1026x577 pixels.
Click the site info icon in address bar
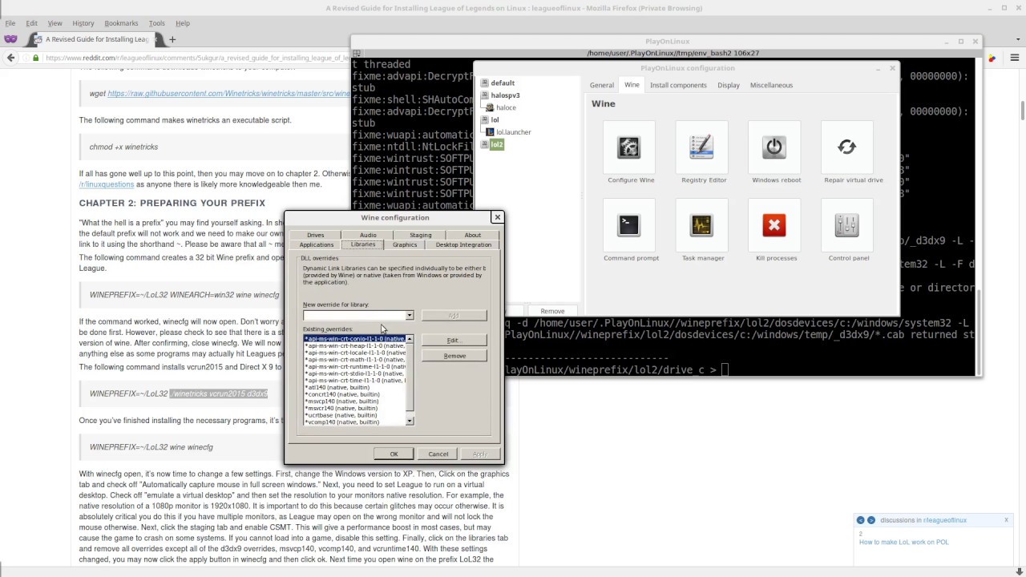point(26,58)
